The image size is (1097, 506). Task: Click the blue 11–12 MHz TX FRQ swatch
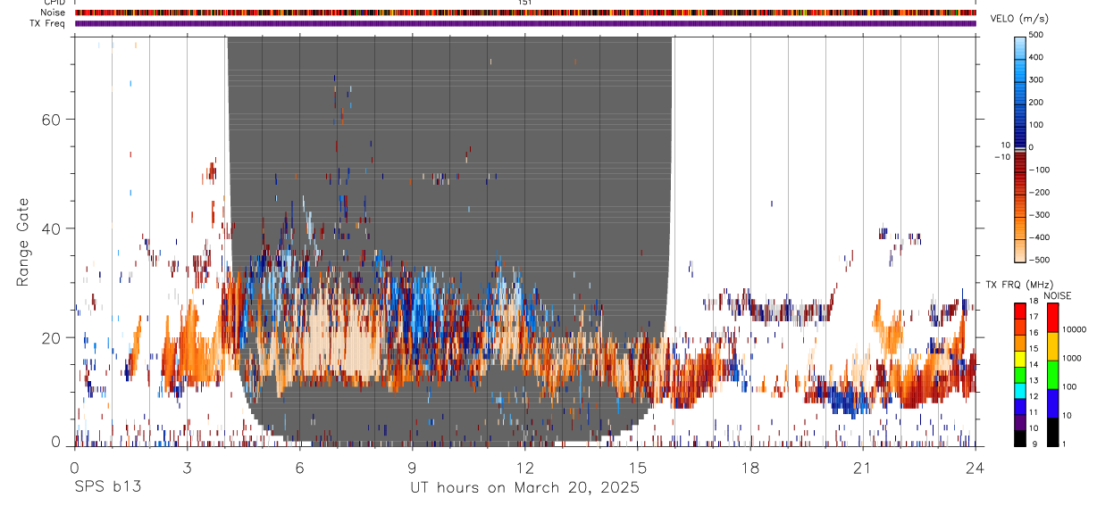pos(1020,407)
